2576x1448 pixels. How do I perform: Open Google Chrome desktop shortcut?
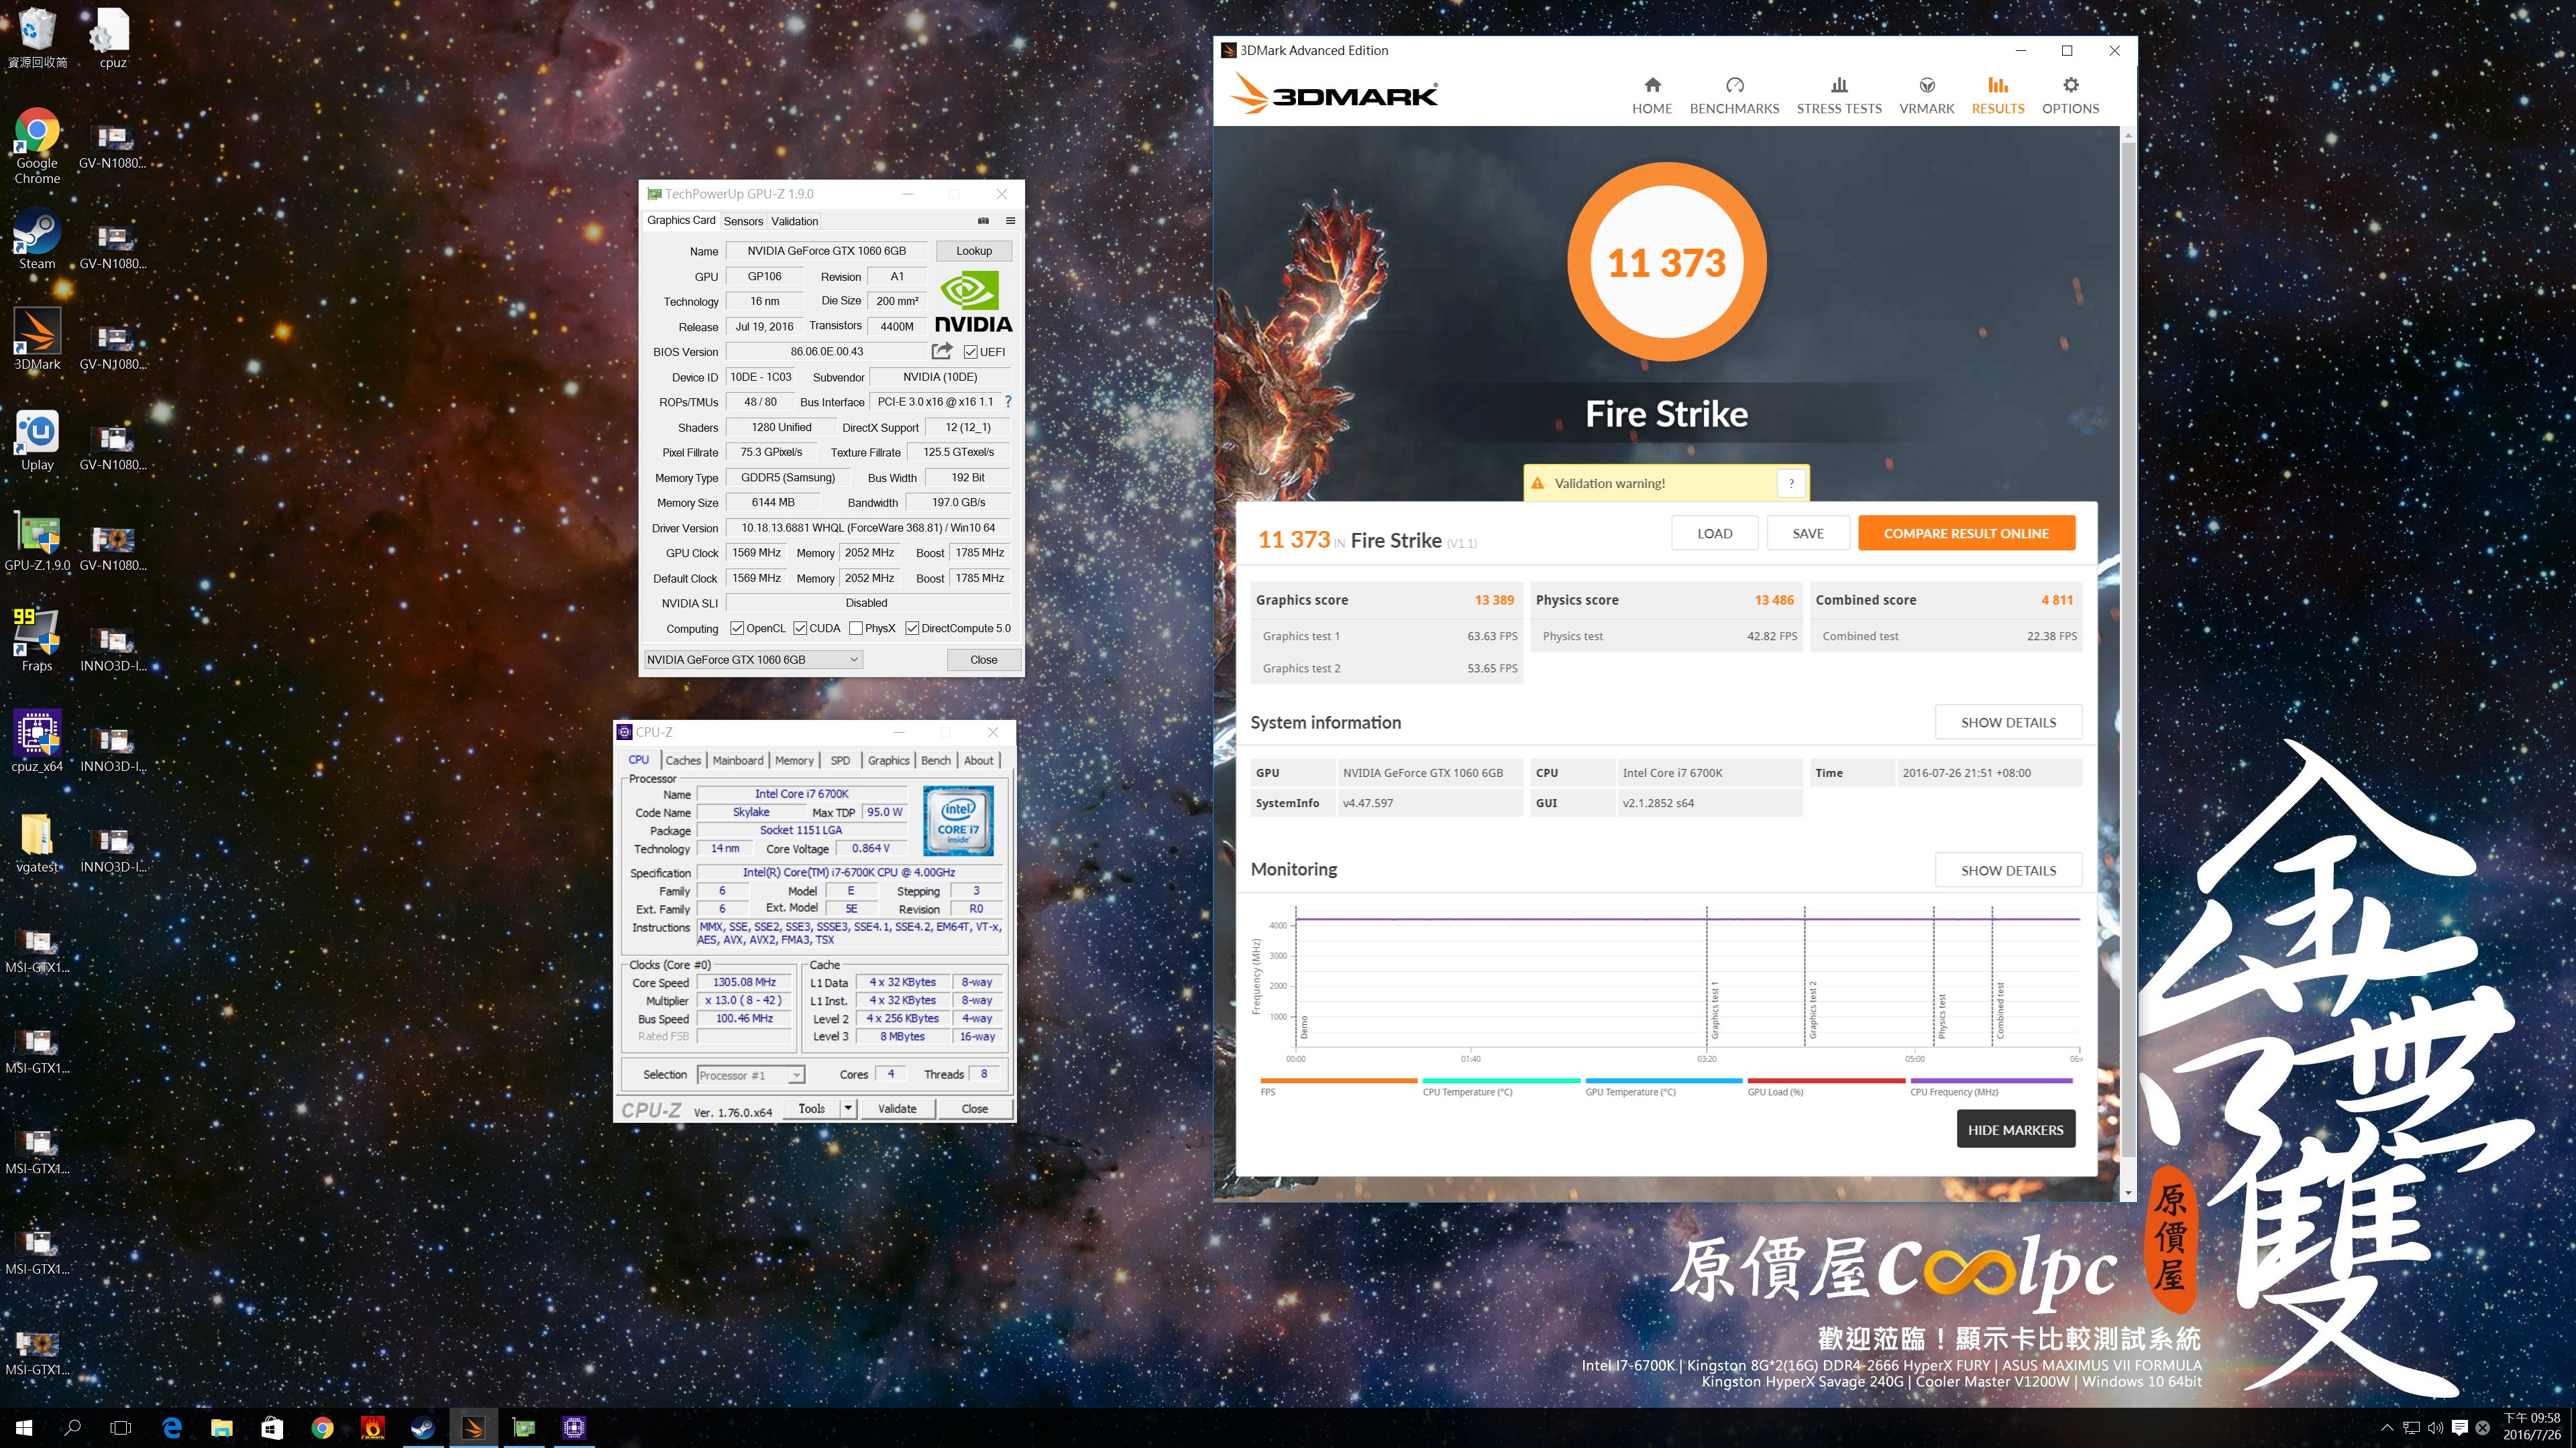click(x=37, y=146)
